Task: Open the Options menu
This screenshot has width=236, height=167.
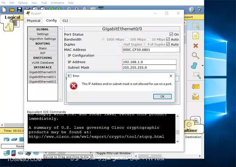Action: (x=23, y=3)
